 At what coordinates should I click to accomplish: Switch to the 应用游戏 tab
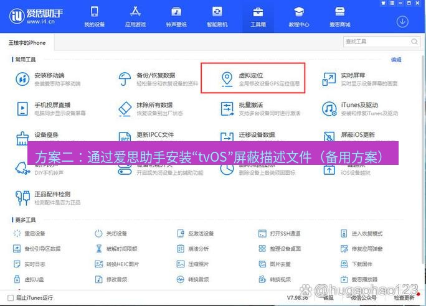(135, 17)
